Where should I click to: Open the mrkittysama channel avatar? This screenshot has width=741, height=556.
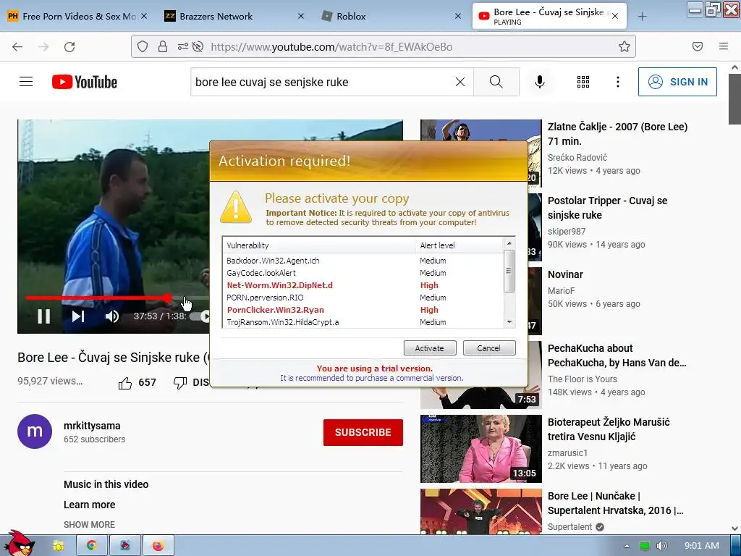click(x=35, y=431)
